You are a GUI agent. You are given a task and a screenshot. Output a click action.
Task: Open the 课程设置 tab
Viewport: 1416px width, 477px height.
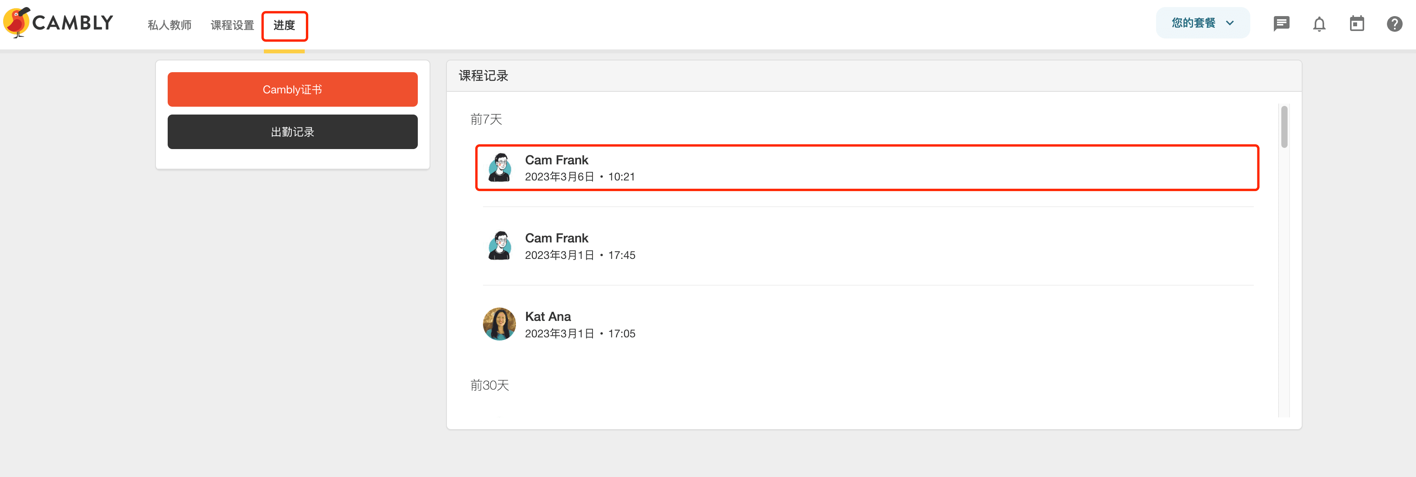tap(232, 25)
